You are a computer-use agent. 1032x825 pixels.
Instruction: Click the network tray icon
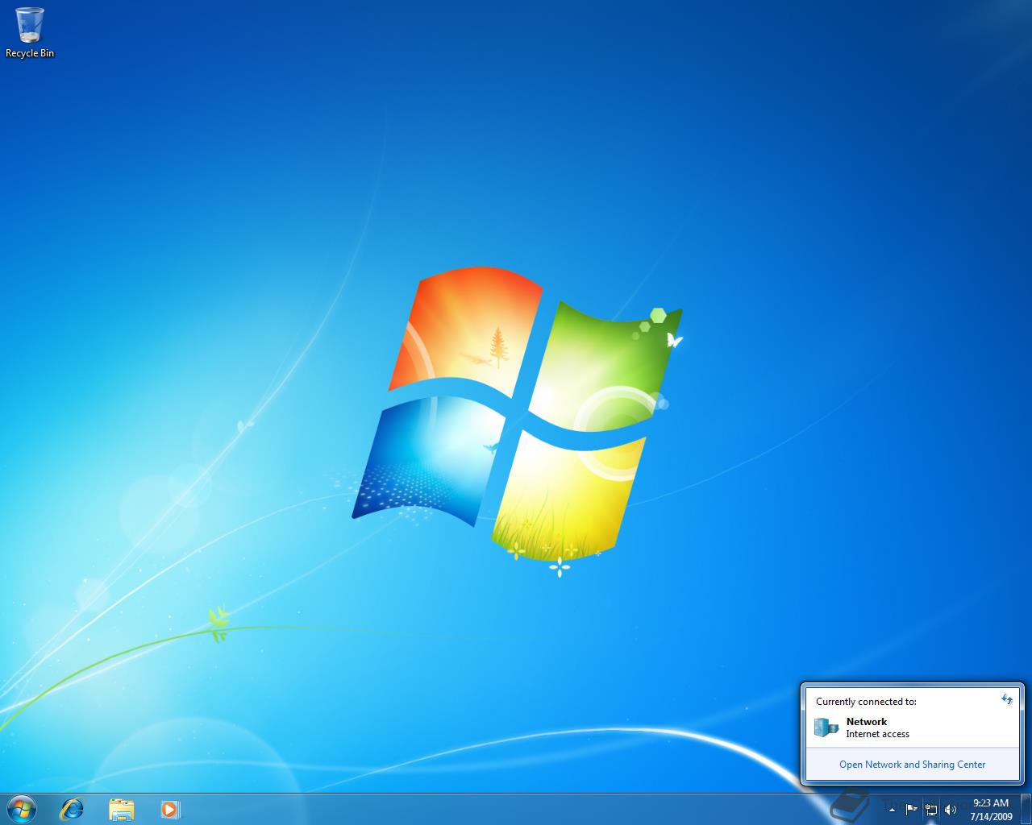tap(931, 809)
